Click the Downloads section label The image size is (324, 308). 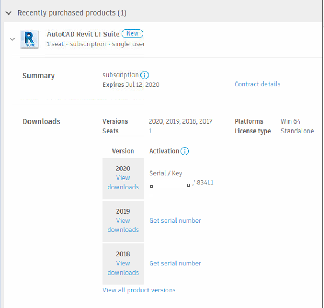pos(41,121)
